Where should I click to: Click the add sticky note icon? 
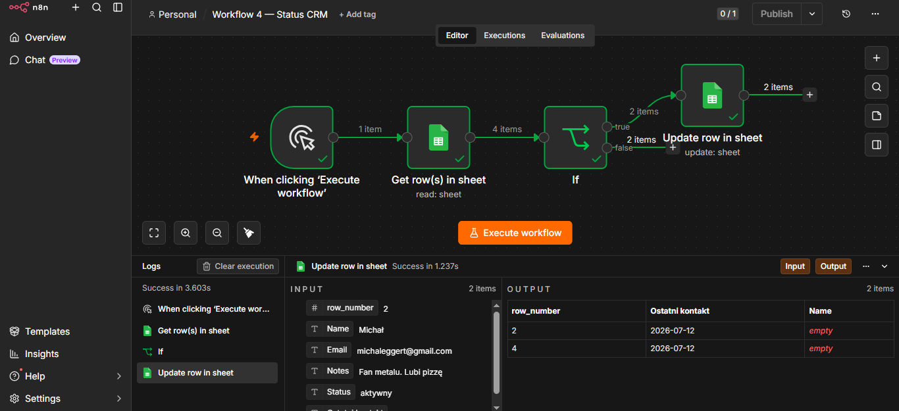click(x=877, y=116)
